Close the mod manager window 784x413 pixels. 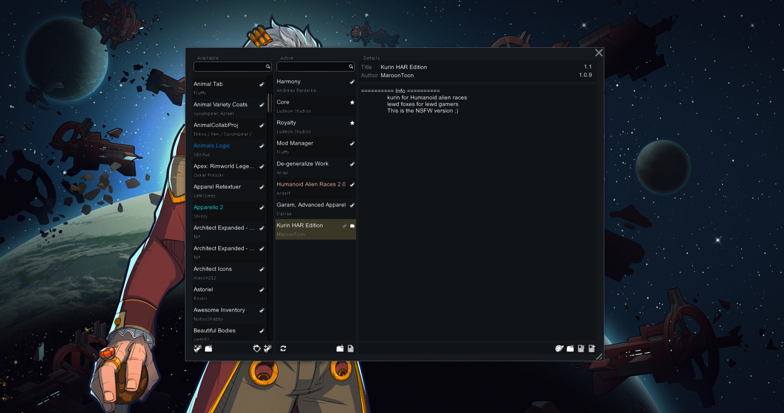pyautogui.click(x=599, y=53)
